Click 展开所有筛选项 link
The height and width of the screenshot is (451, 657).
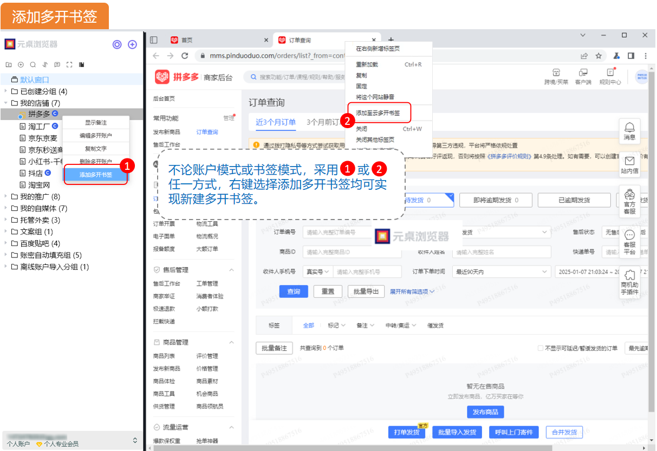pos(412,291)
